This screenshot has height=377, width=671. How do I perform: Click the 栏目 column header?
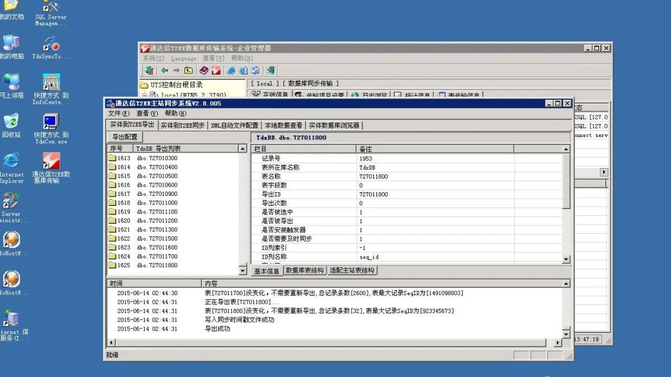coord(304,149)
